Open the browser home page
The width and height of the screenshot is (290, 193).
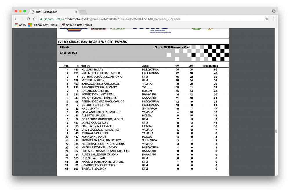point(34,19)
